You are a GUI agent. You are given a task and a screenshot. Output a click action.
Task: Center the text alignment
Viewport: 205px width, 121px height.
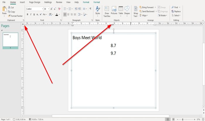[68, 15]
